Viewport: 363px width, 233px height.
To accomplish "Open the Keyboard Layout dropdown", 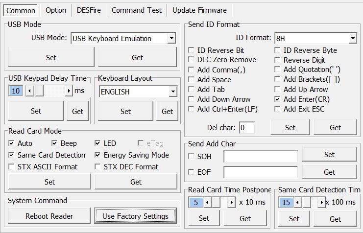I will pos(172,92).
